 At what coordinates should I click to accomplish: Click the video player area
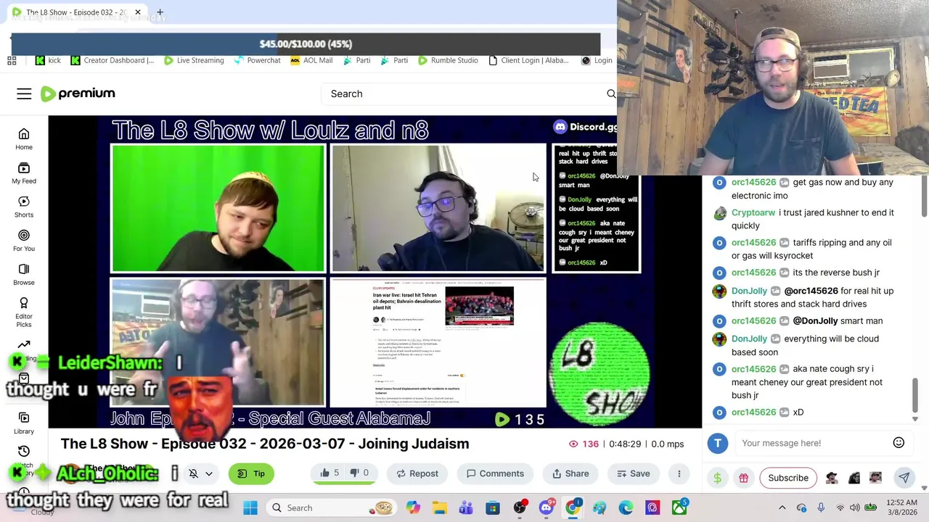tap(375, 272)
